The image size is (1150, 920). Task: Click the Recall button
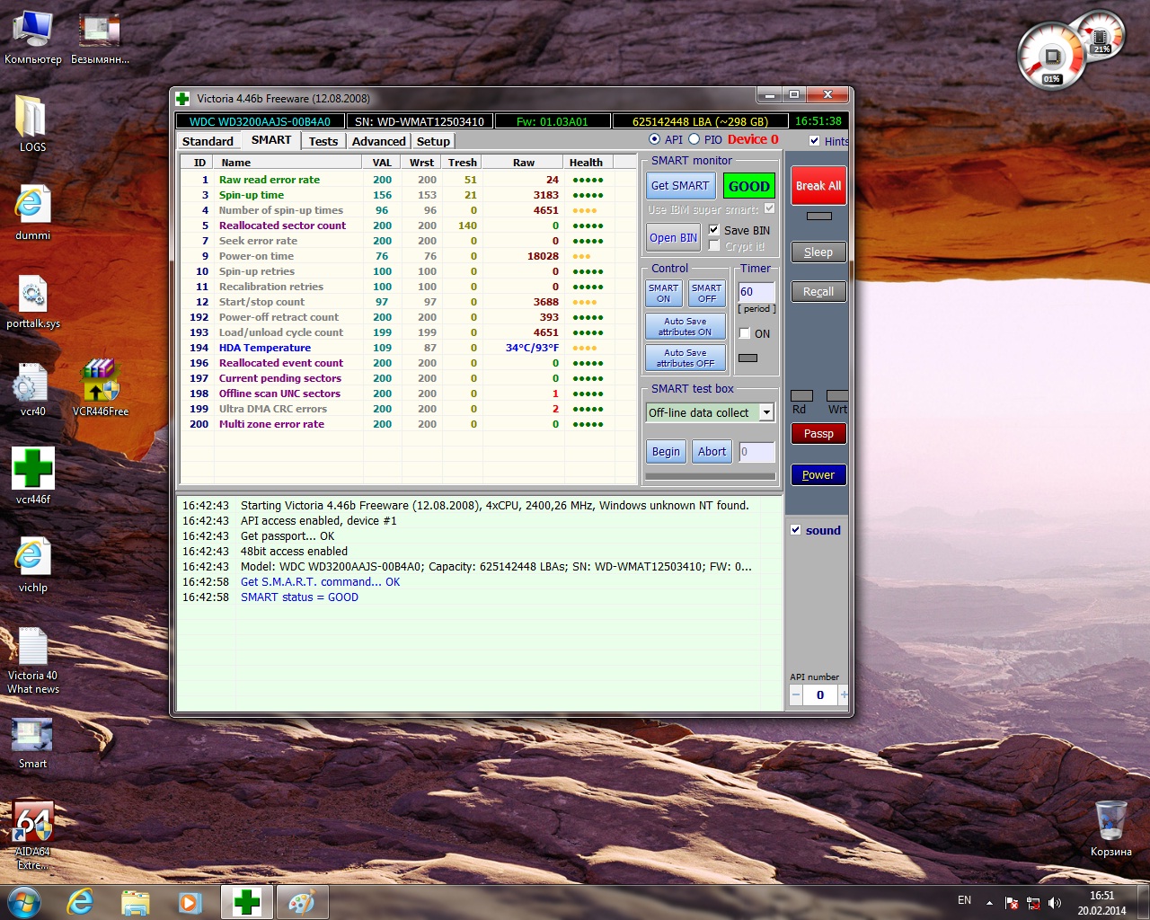(818, 292)
